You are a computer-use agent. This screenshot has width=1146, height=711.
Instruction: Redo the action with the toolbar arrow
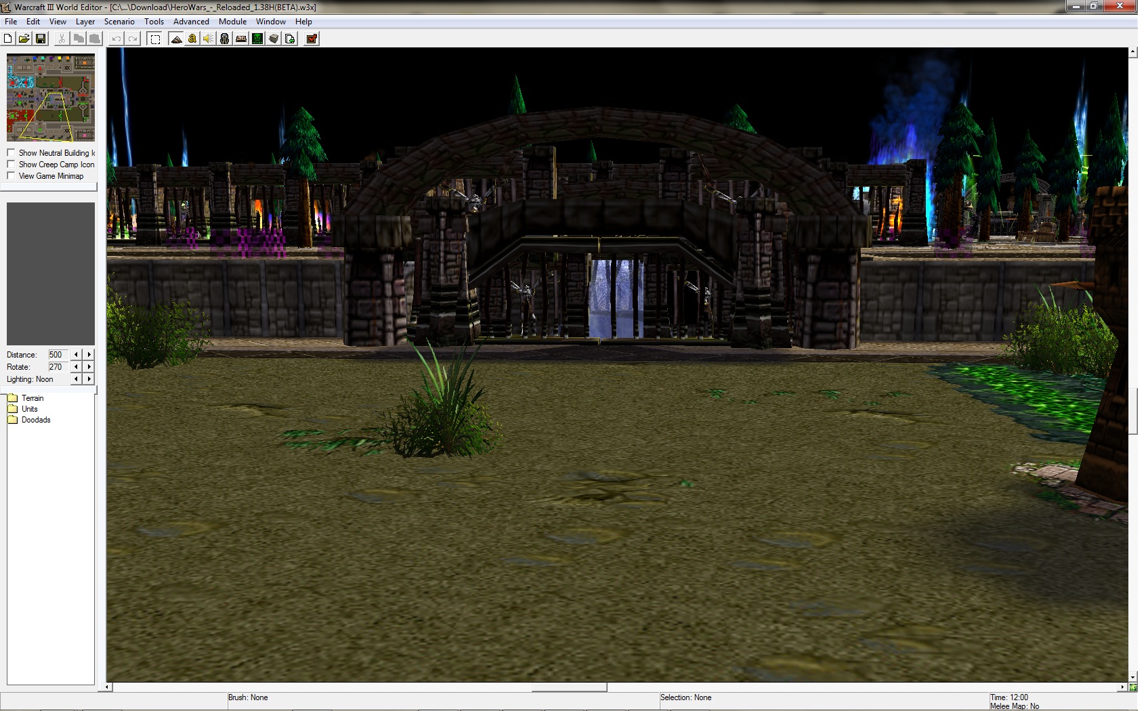(133, 39)
